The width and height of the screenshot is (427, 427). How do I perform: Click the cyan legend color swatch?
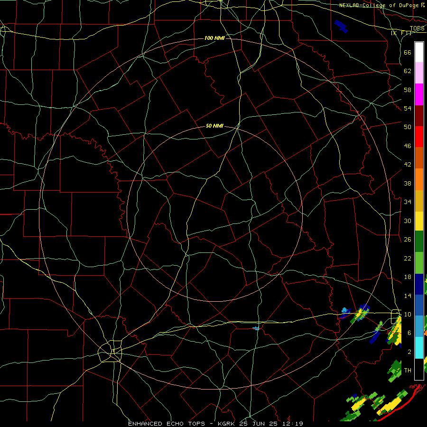[x=419, y=348]
